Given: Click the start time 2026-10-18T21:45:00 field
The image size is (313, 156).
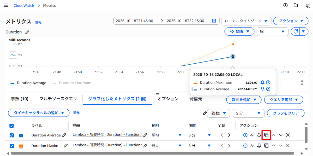Looking at the screenshot, I should 134,21.
